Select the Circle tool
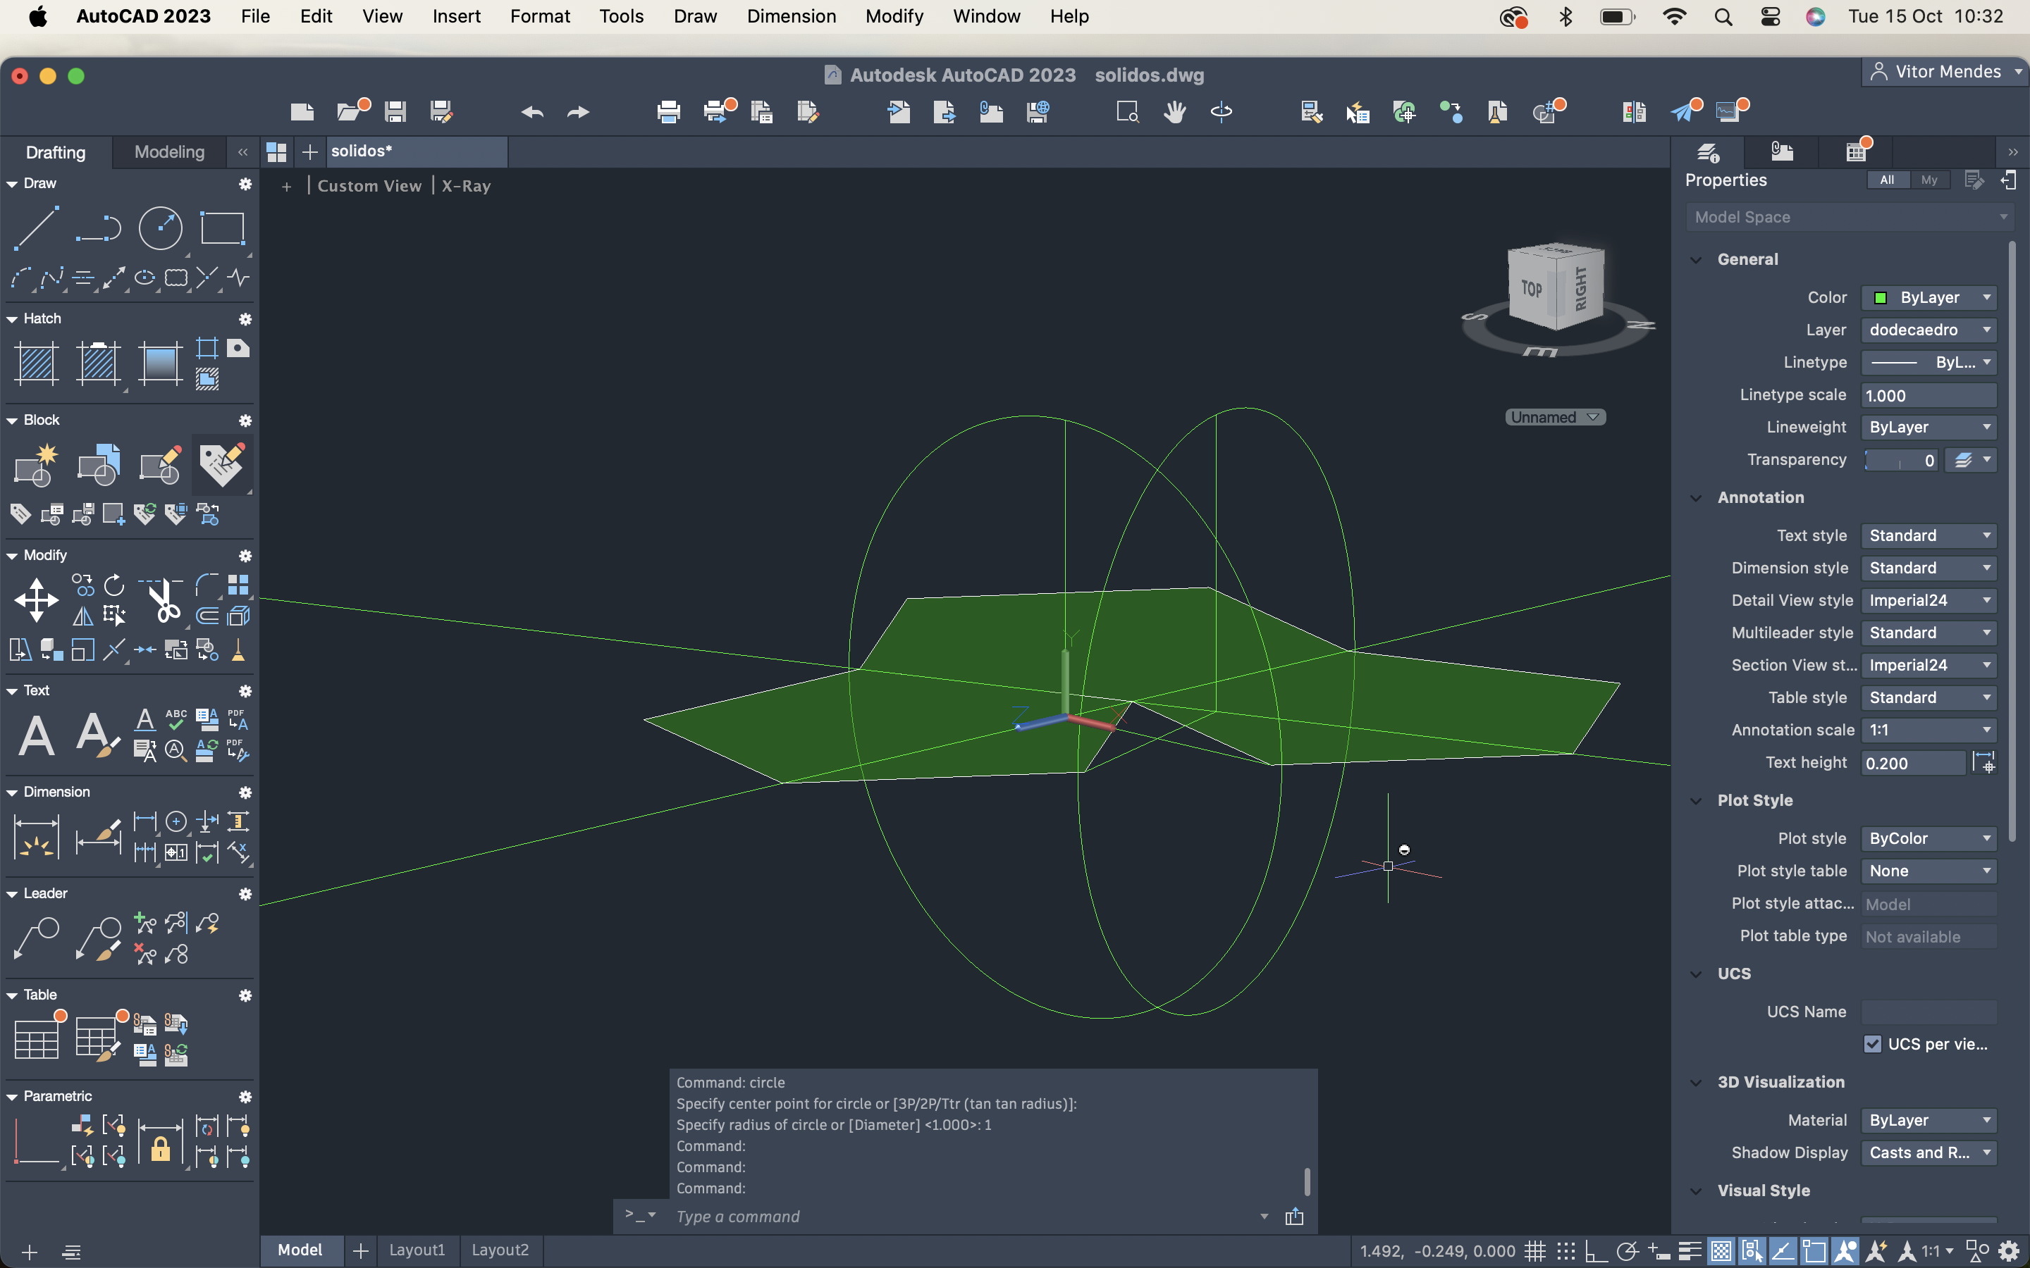The width and height of the screenshot is (2030, 1268). (160, 228)
